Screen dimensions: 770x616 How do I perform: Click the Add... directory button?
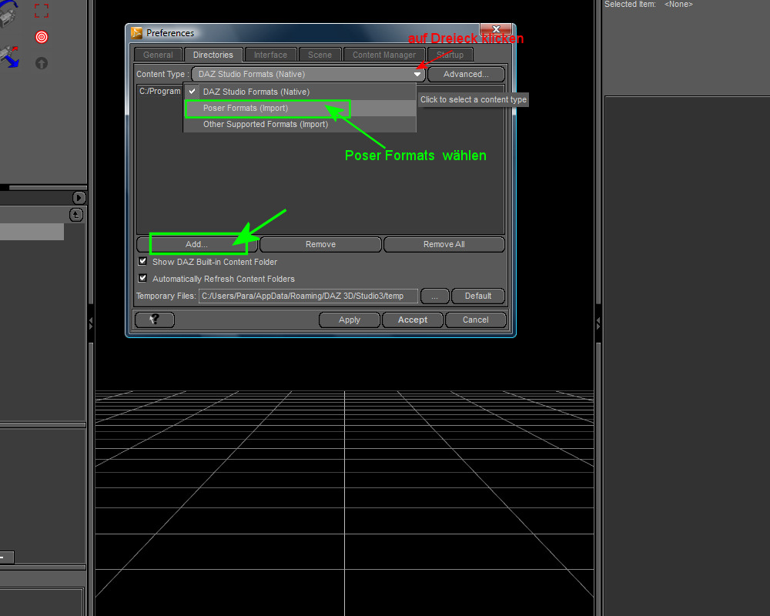click(x=197, y=244)
